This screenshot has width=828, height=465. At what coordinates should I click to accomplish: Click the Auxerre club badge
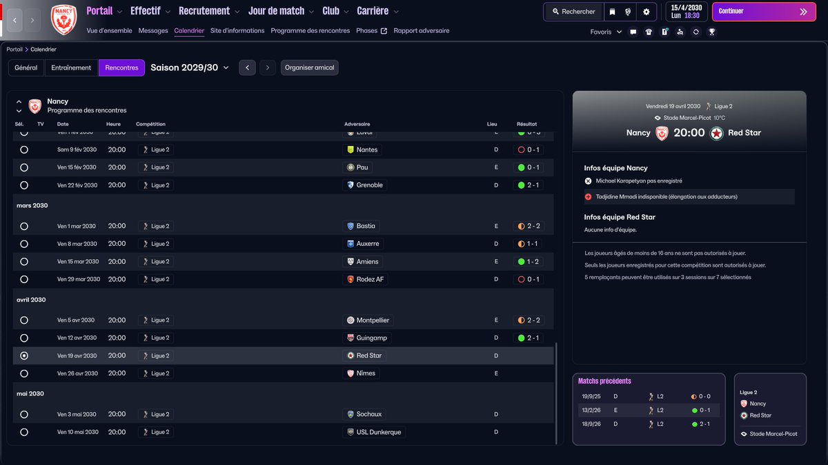[351, 244]
